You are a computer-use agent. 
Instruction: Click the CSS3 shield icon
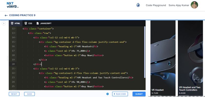[x=26, y=23]
